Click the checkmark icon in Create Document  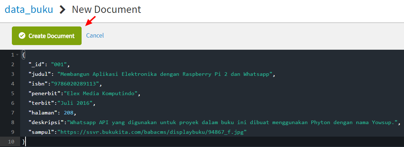click(x=22, y=36)
